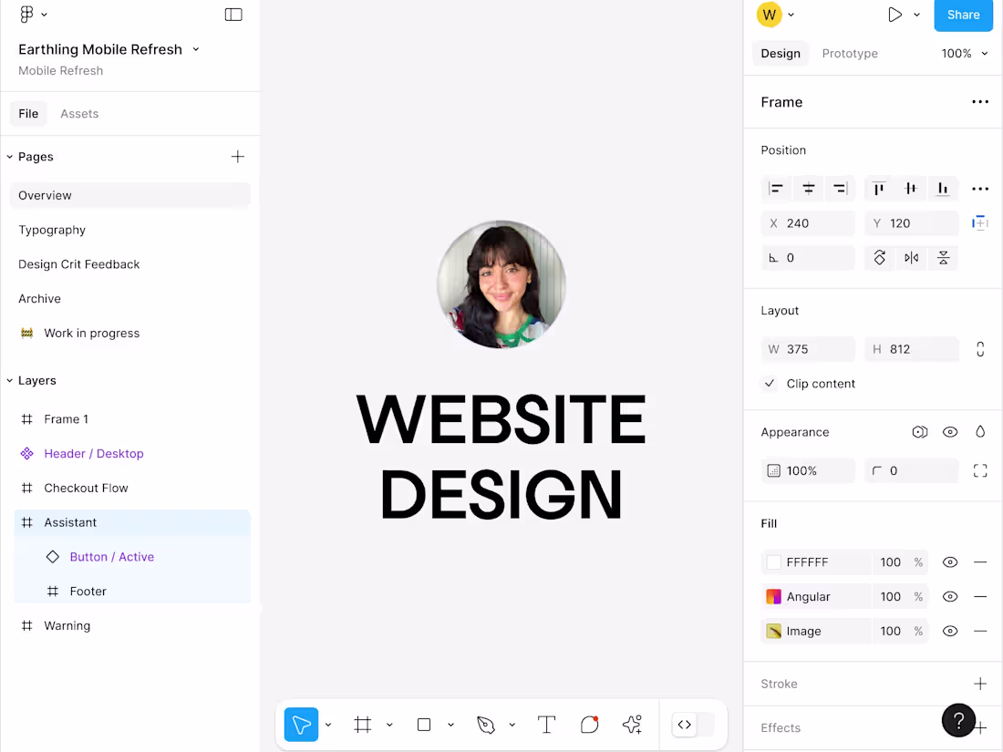
Task: Toggle the sidebar collapse panel icon
Action: coord(233,15)
